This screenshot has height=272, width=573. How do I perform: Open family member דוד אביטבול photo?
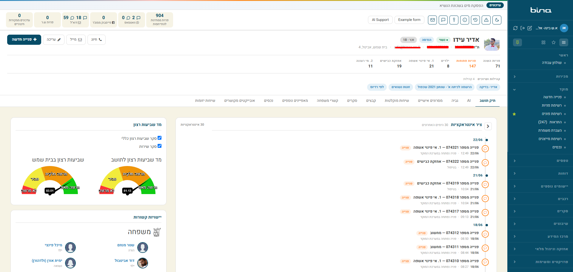[x=143, y=263]
